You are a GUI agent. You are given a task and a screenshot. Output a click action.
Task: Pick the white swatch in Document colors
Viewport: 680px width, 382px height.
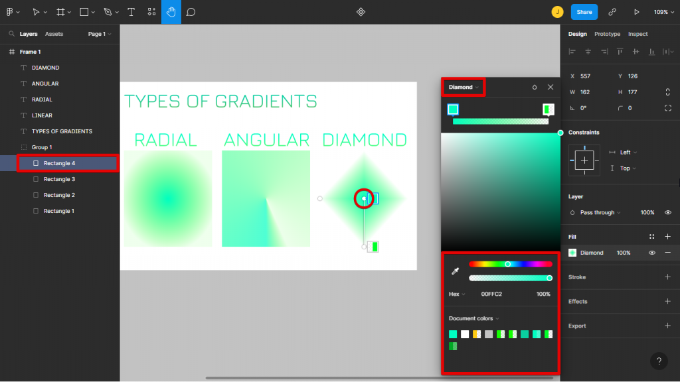[464, 334]
